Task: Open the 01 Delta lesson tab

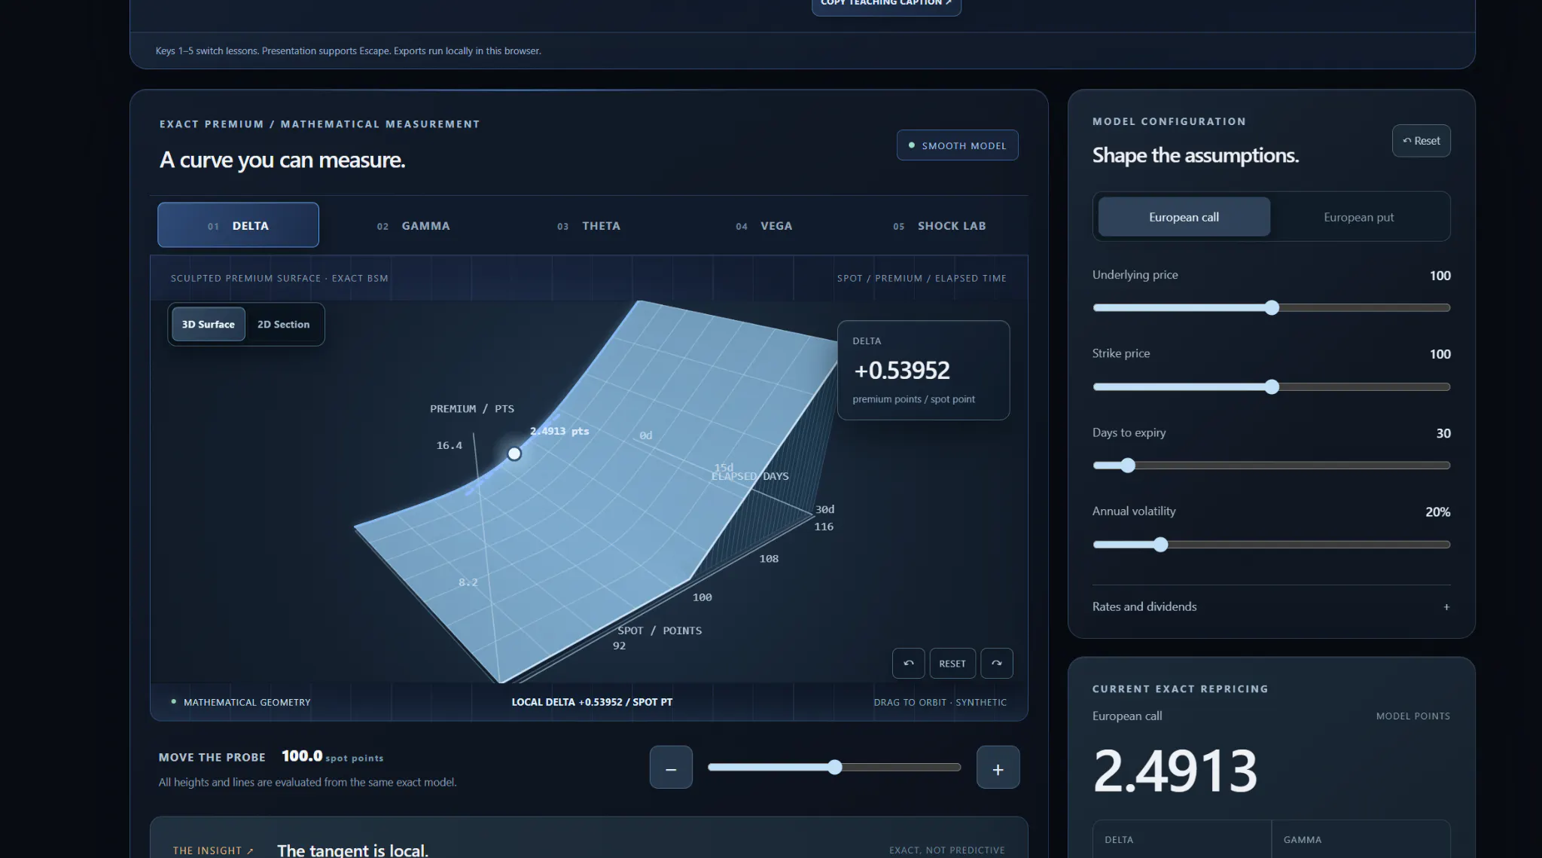Action: [238, 225]
